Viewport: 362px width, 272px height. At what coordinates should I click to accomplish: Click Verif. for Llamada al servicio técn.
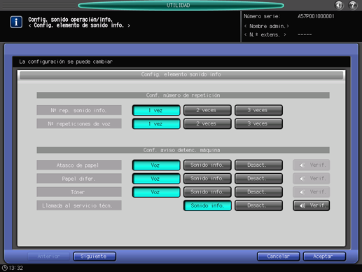tap(312, 205)
